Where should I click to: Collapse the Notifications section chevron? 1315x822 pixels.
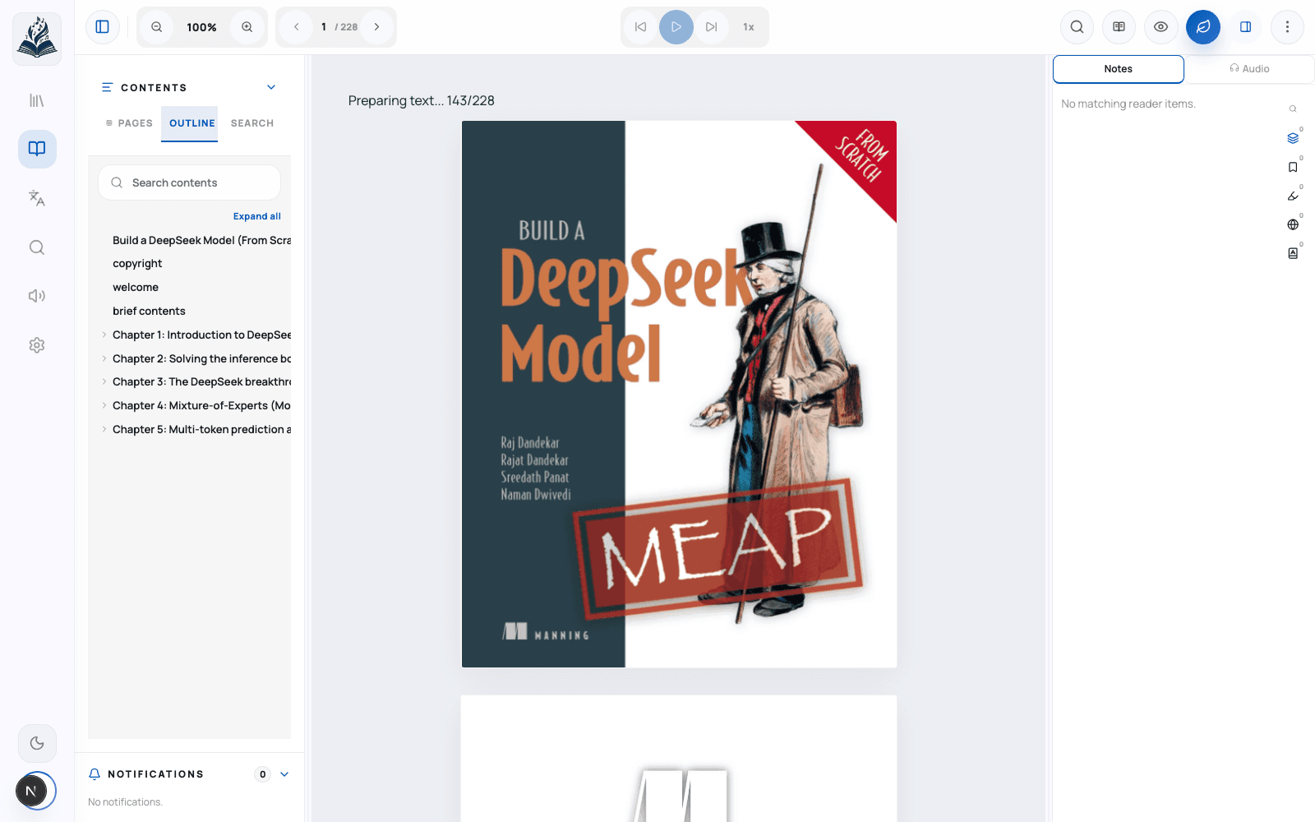coord(284,774)
